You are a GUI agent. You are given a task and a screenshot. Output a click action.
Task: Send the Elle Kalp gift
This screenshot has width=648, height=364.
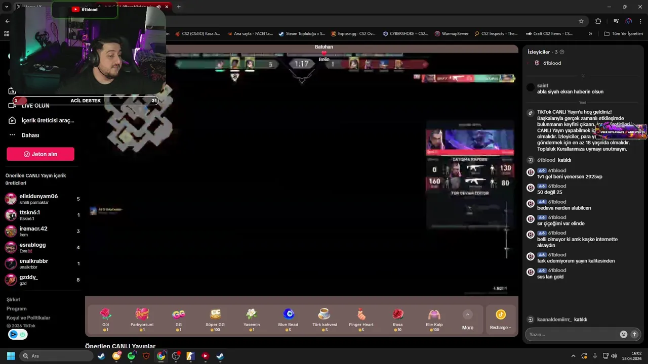[x=434, y=320]
